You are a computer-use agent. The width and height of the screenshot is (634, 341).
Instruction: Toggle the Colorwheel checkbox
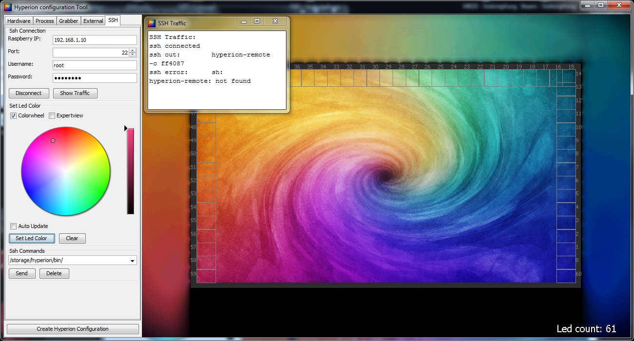(14, 116)
